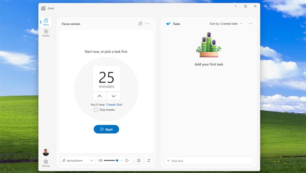Start the focus session

coord(106,129)
